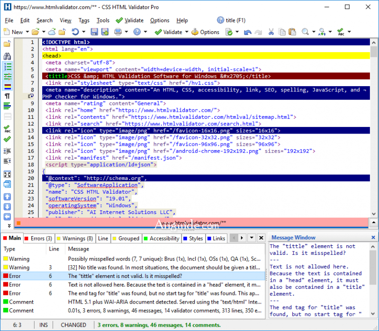Open the Tags menu

coord(84,20)
